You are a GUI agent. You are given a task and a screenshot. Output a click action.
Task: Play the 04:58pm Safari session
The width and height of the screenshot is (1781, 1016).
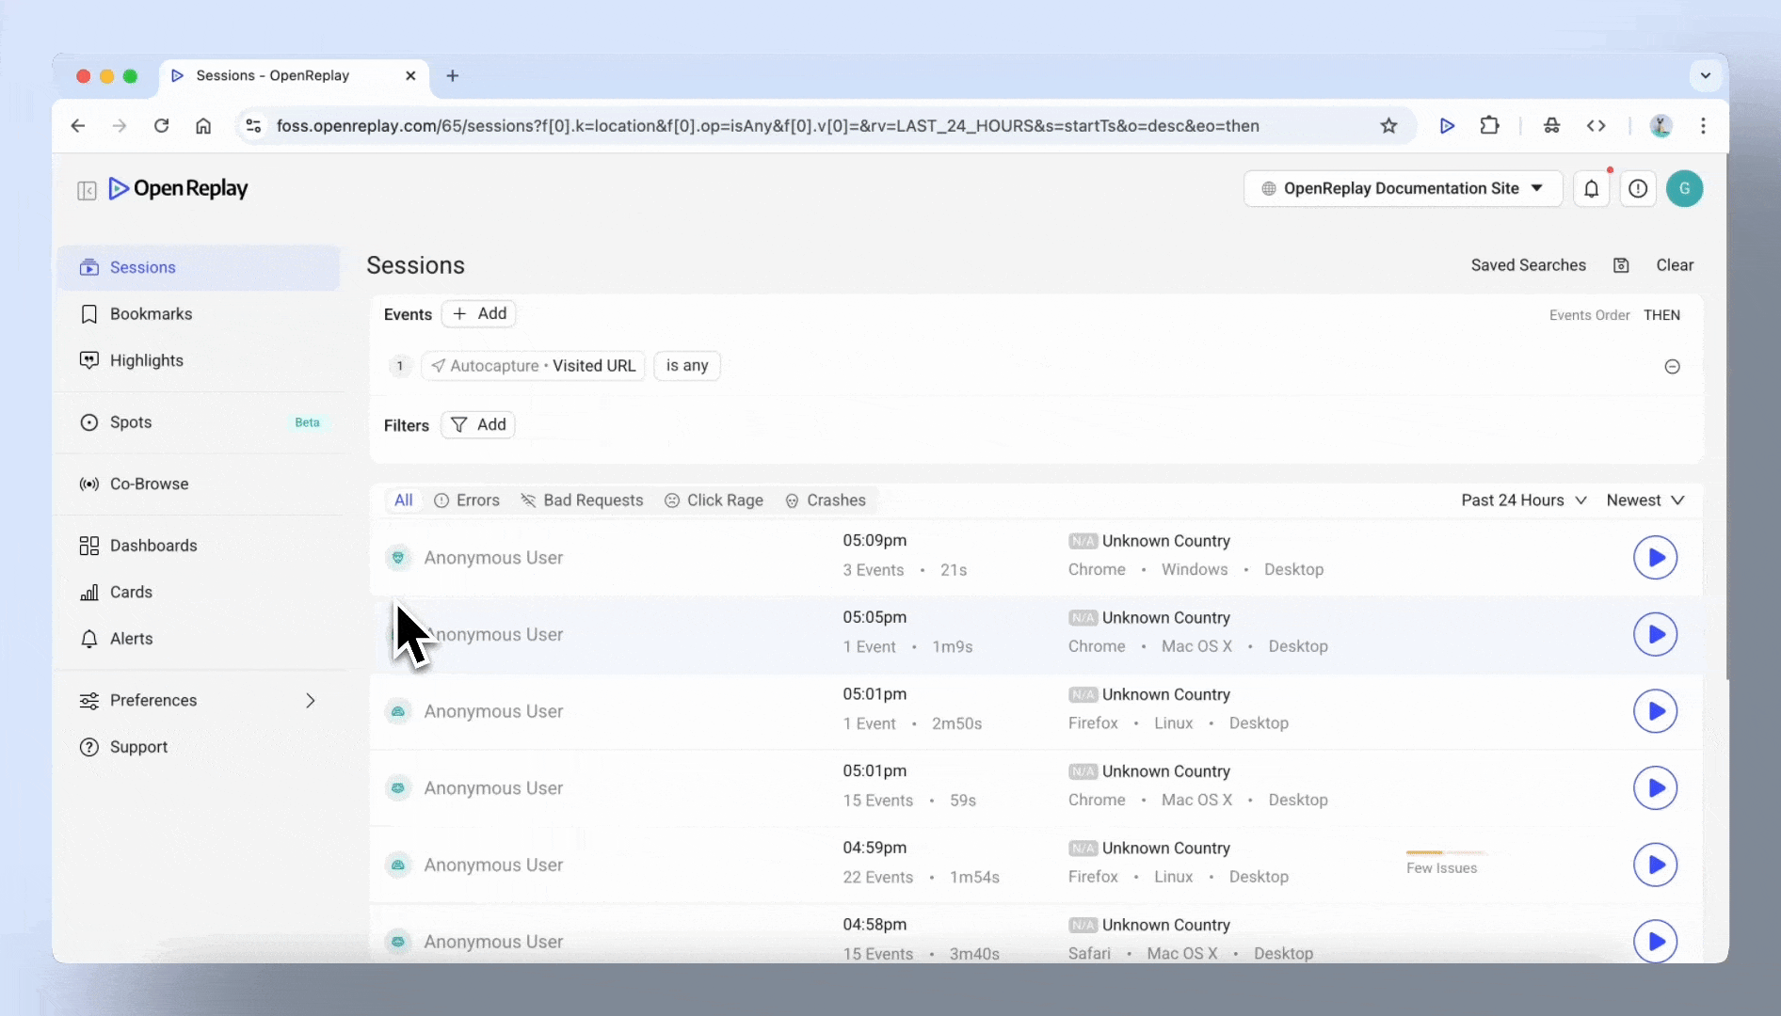point(1655,942)
